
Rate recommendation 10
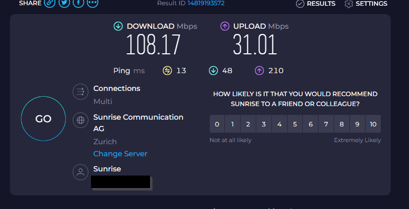click(x=373, y=124)
